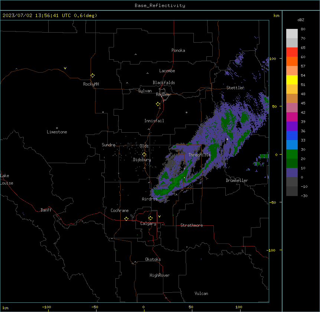Click the yellow diamond marker above RockyMH
The width and height of the screenshot is (320, 312).
(93, 76)
